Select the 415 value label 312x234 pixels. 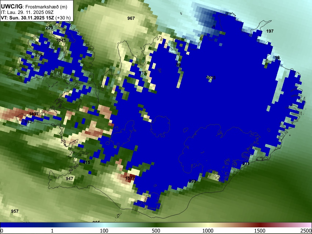pos(86,162)
